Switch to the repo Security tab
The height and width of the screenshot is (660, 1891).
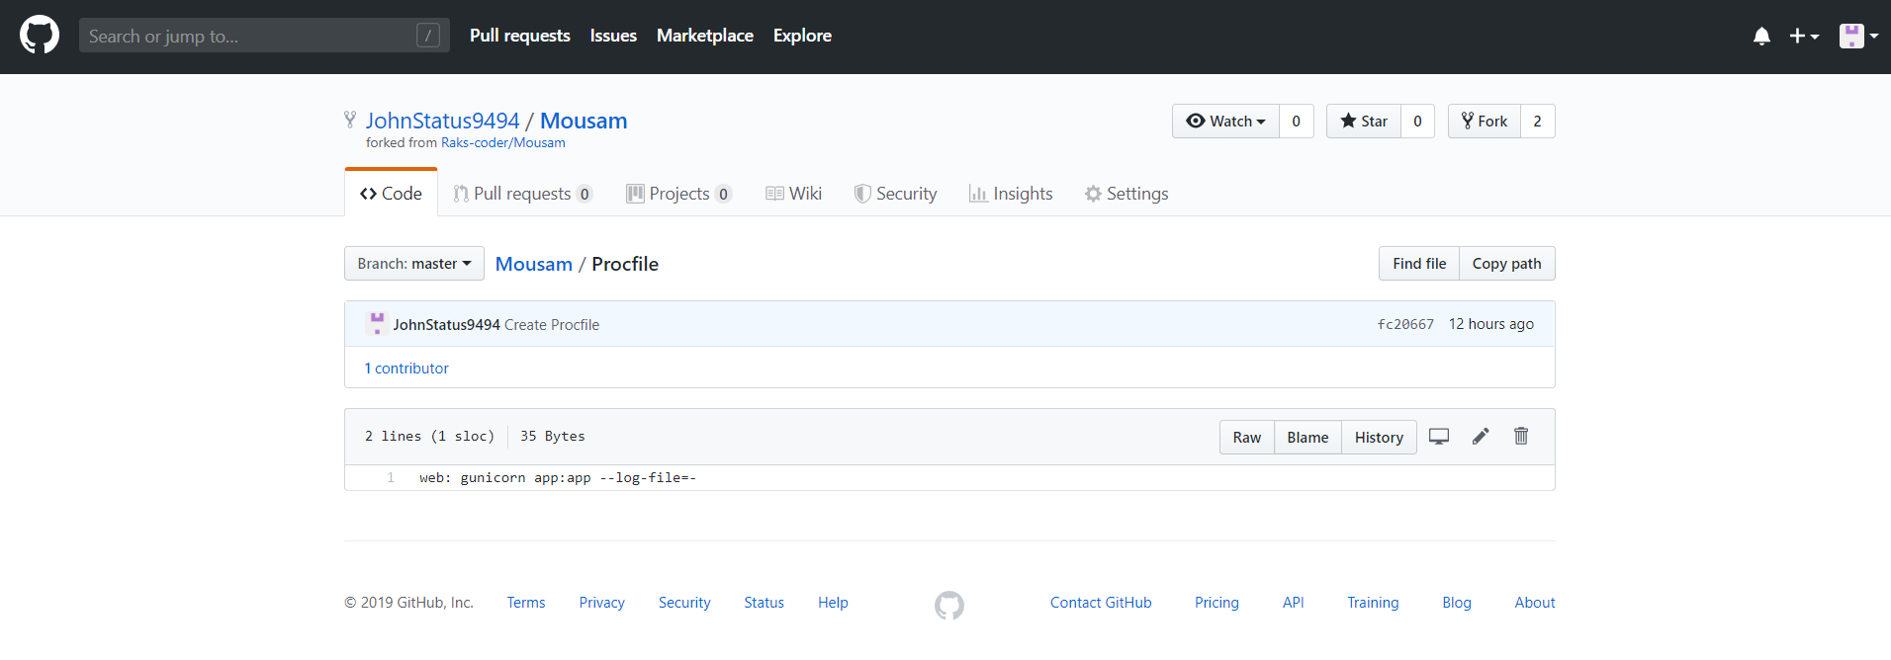coord(895,194)
